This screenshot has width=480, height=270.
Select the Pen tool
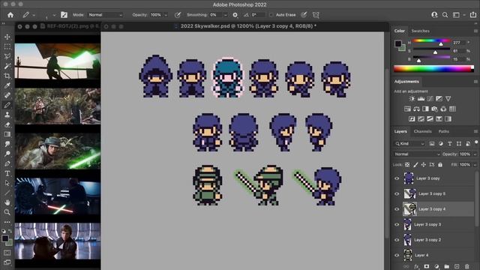7,163
